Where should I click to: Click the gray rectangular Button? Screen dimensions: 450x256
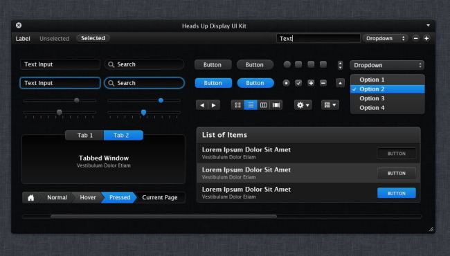(x=213, y=65)
